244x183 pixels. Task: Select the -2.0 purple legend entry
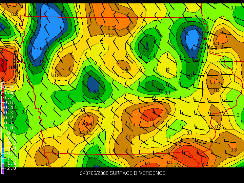(x=10, y=168)
